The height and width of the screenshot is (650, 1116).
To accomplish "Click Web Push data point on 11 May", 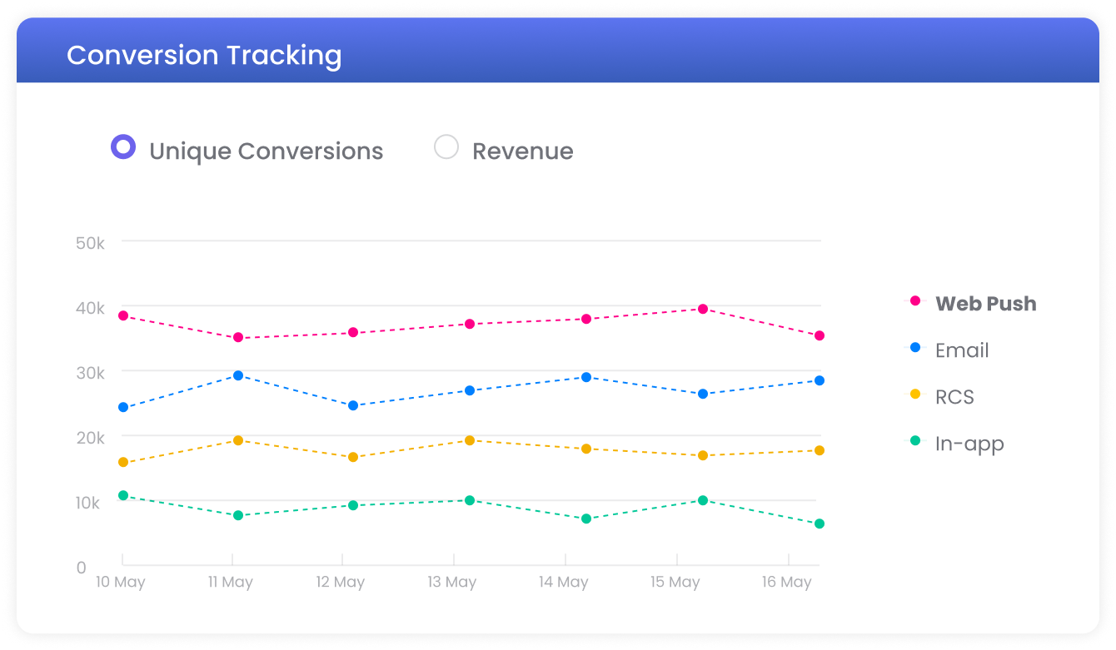I will point(238,337).
